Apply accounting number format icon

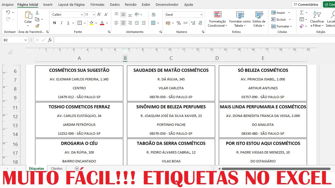pyautogui.click(x=168, y=23)
